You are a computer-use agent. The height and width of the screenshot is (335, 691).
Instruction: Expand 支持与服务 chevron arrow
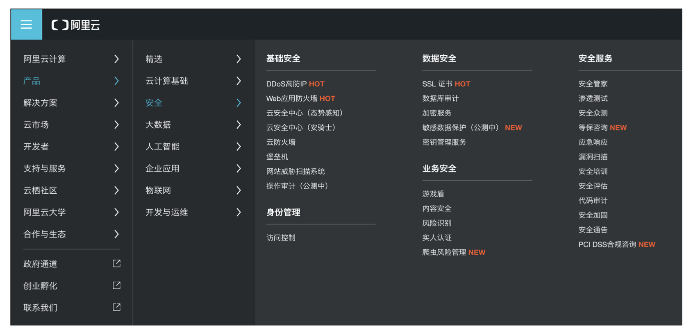tap(116, 168)
